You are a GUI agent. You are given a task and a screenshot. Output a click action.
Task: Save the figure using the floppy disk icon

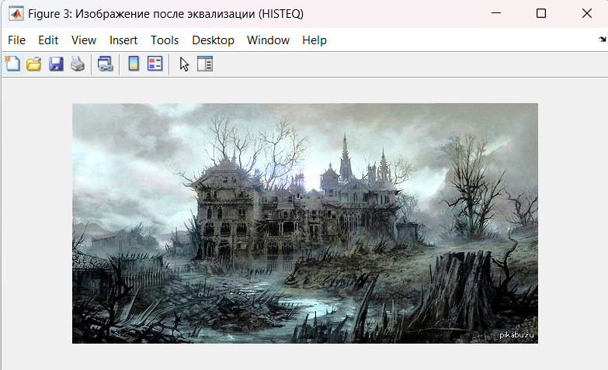[56, 64]
